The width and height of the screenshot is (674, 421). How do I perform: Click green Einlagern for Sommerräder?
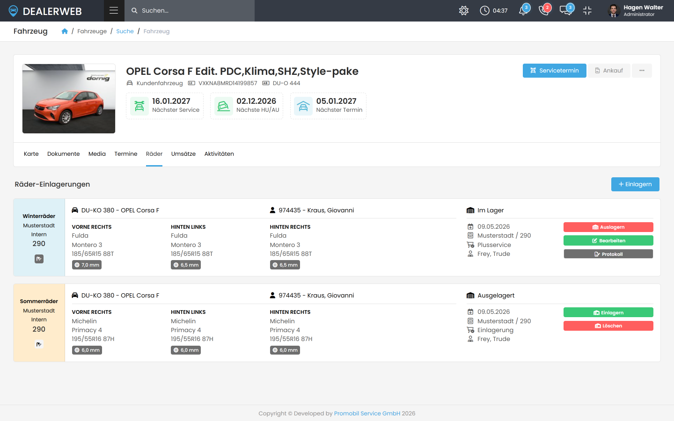tap(608, 312)
